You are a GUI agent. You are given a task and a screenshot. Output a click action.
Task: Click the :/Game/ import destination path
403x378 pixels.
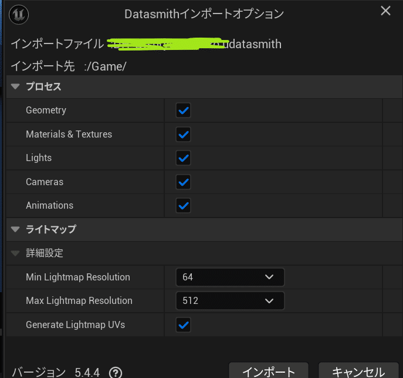[x=106, y=66]
